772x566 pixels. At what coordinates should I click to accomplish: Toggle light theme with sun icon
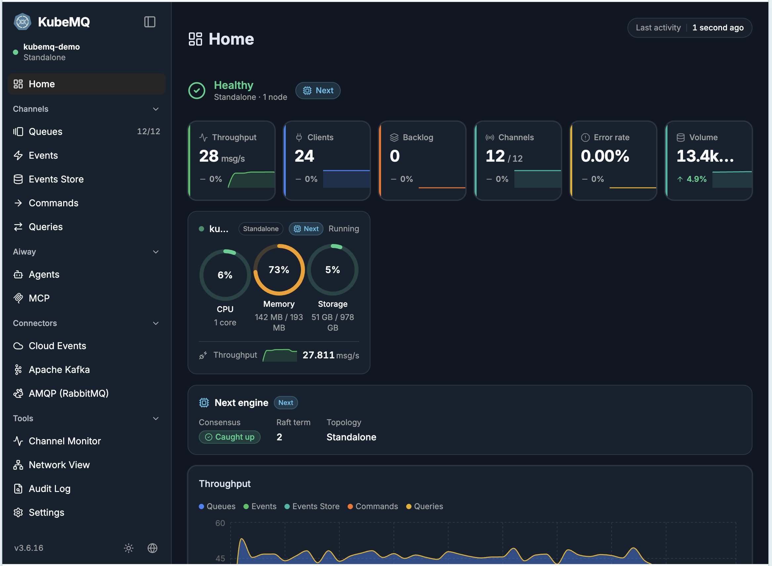(x=129, y=548)
